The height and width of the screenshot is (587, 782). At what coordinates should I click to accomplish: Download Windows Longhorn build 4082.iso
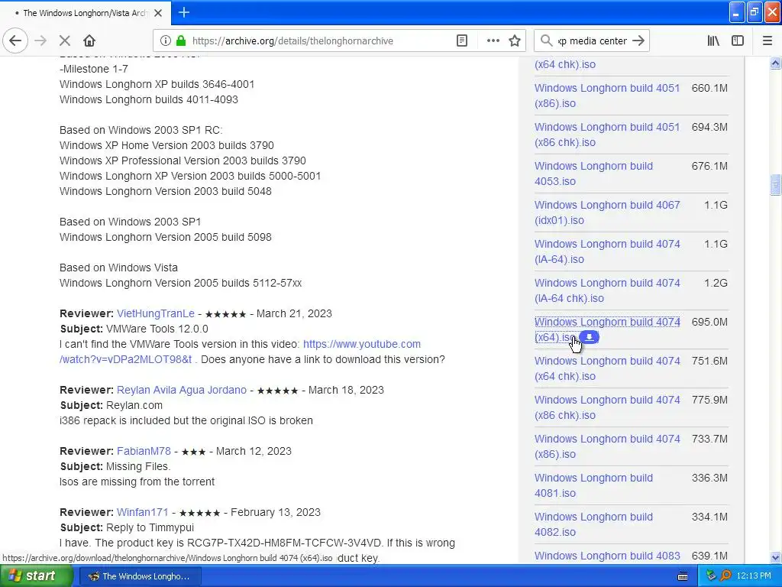593,524
